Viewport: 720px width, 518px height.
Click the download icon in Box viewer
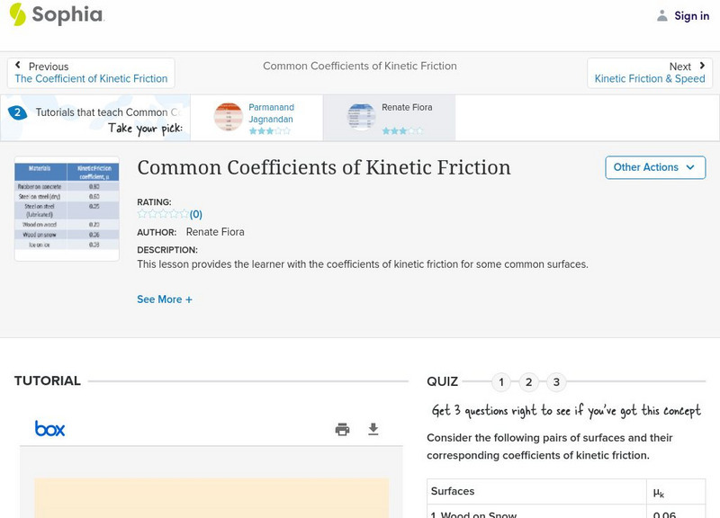coord(373,430)
